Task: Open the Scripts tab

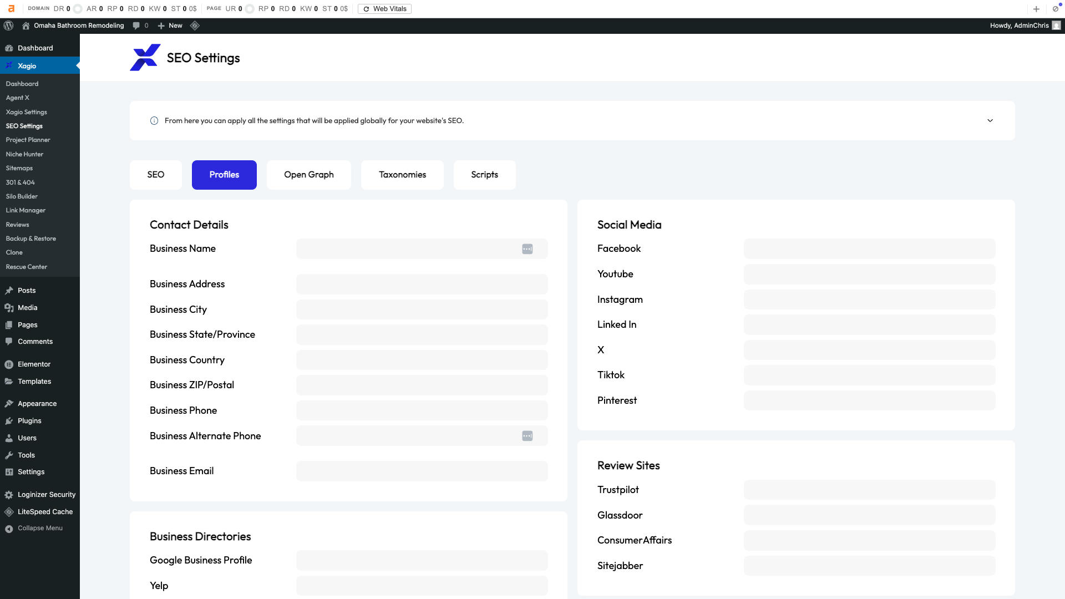Action: (x=485, y=175)
